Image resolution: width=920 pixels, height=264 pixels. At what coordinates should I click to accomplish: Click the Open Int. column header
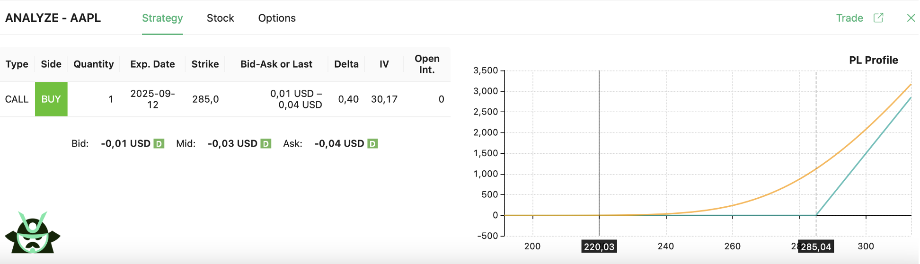427,64
